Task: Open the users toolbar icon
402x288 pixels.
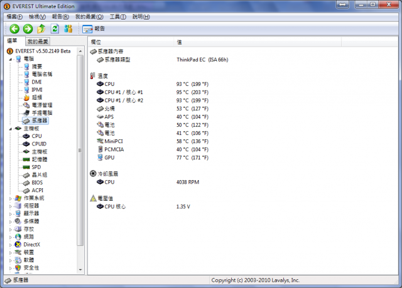Action: coord(68,29)
